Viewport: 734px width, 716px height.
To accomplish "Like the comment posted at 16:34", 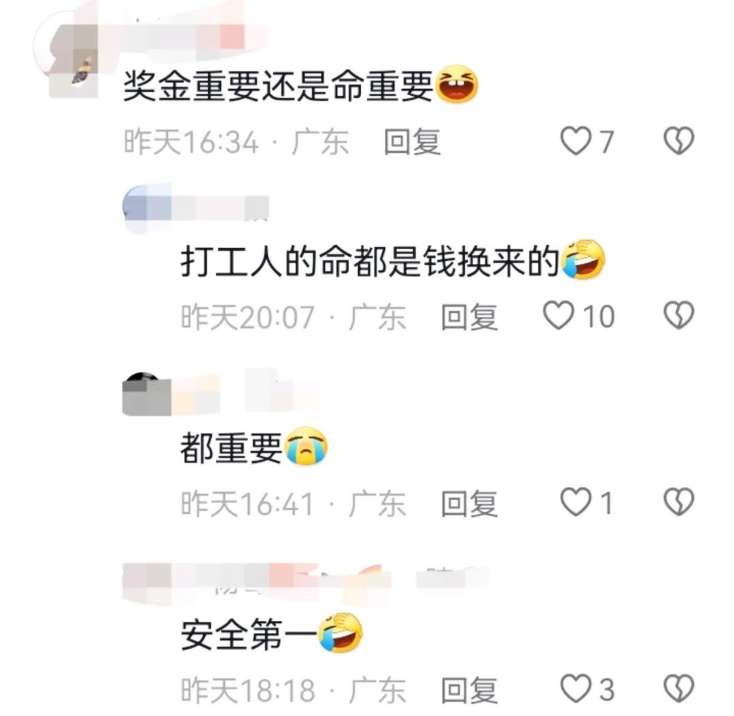I will coord(576,141).
